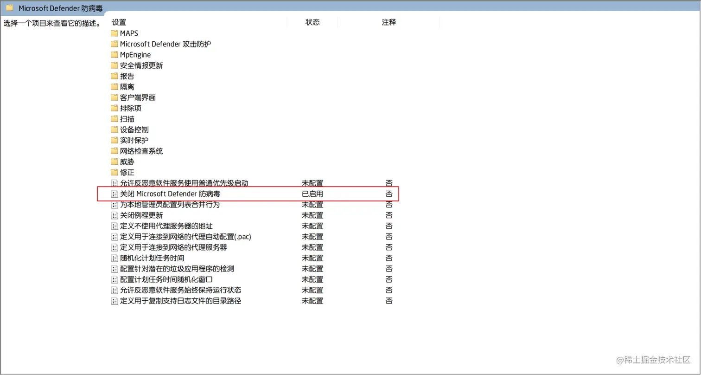
Task: Select the 扫描 folder icon
Action: [115, 118]
